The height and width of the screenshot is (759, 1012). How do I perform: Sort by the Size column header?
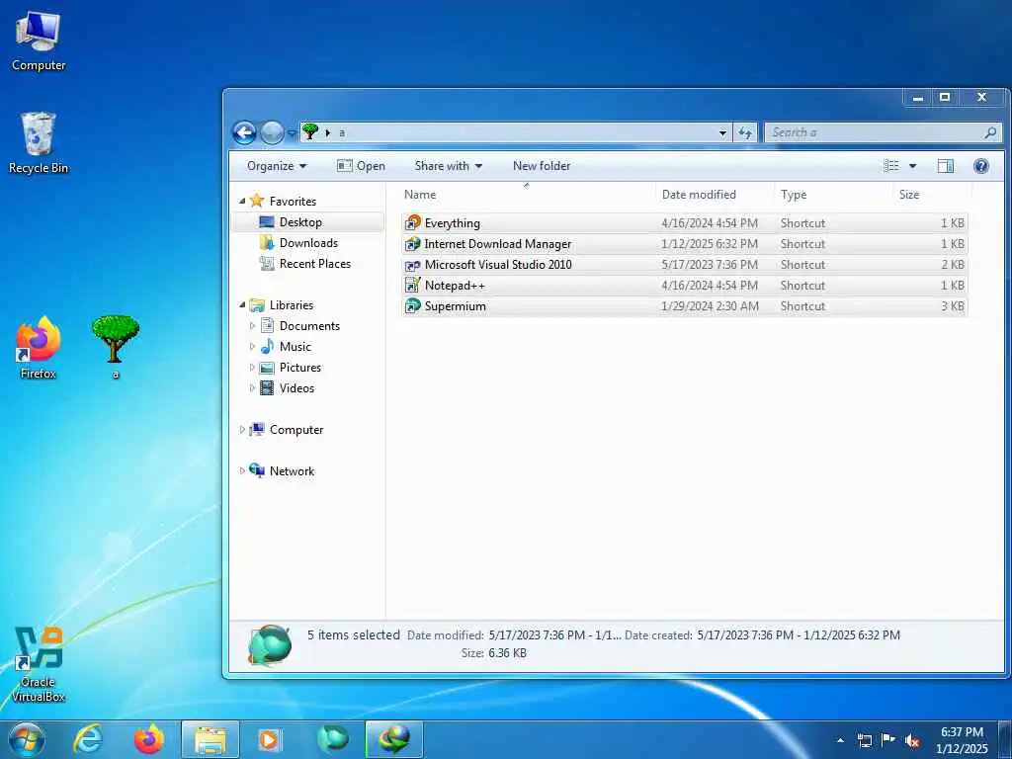click(x=932, y=195)
